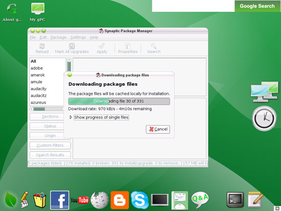Open the Package menu
Image resolution: width=281 pixels, height=211 pixels.
click(58, 37)
